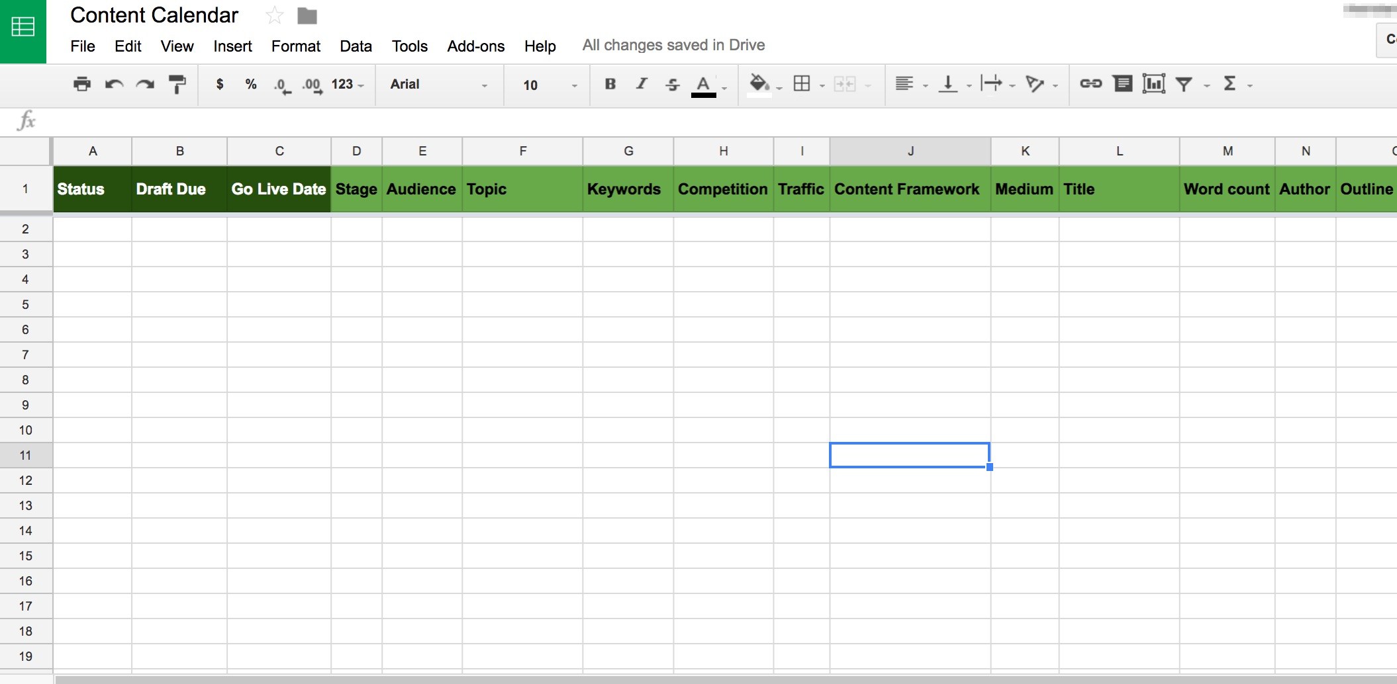Viewport: 1397px width, 684px height.
Task: Open text color picker
Action: pos(704,85)
